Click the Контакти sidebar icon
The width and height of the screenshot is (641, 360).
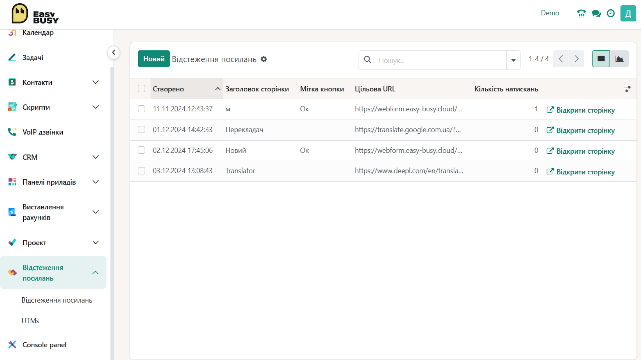tap(12, 82)
